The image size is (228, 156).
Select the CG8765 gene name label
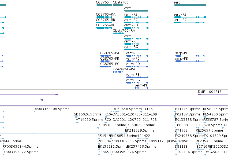[x=102, y=2]
